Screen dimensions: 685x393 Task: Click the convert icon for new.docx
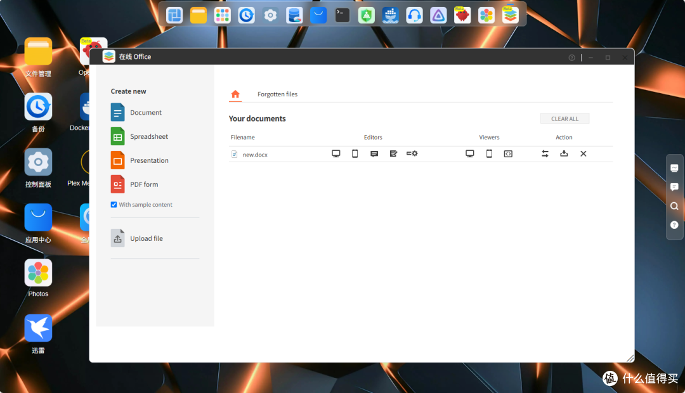point(545,153)
